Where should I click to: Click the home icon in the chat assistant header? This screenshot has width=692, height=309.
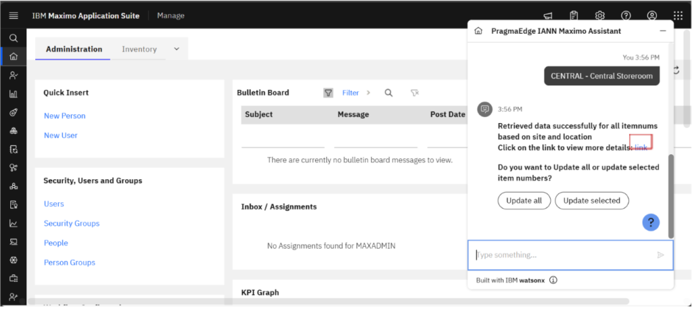478,31
